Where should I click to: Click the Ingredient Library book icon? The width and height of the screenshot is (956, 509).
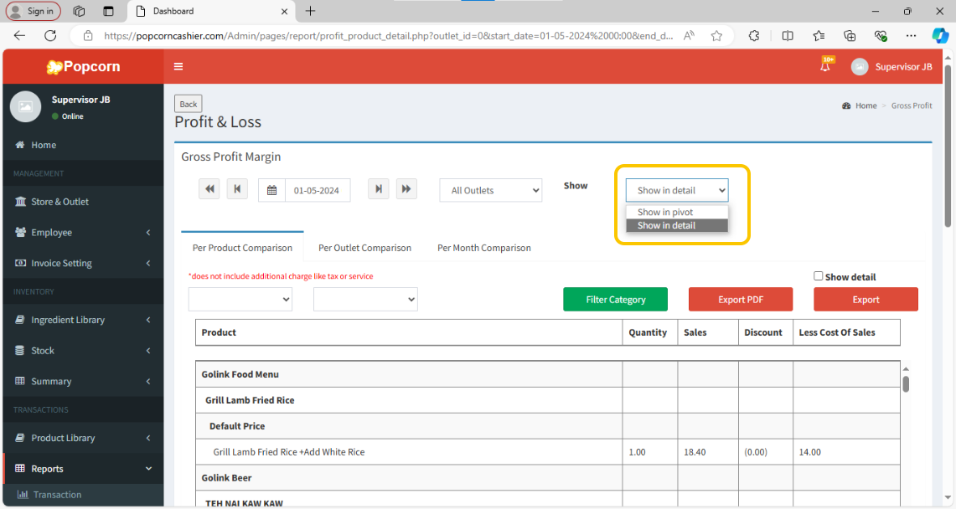19,320
